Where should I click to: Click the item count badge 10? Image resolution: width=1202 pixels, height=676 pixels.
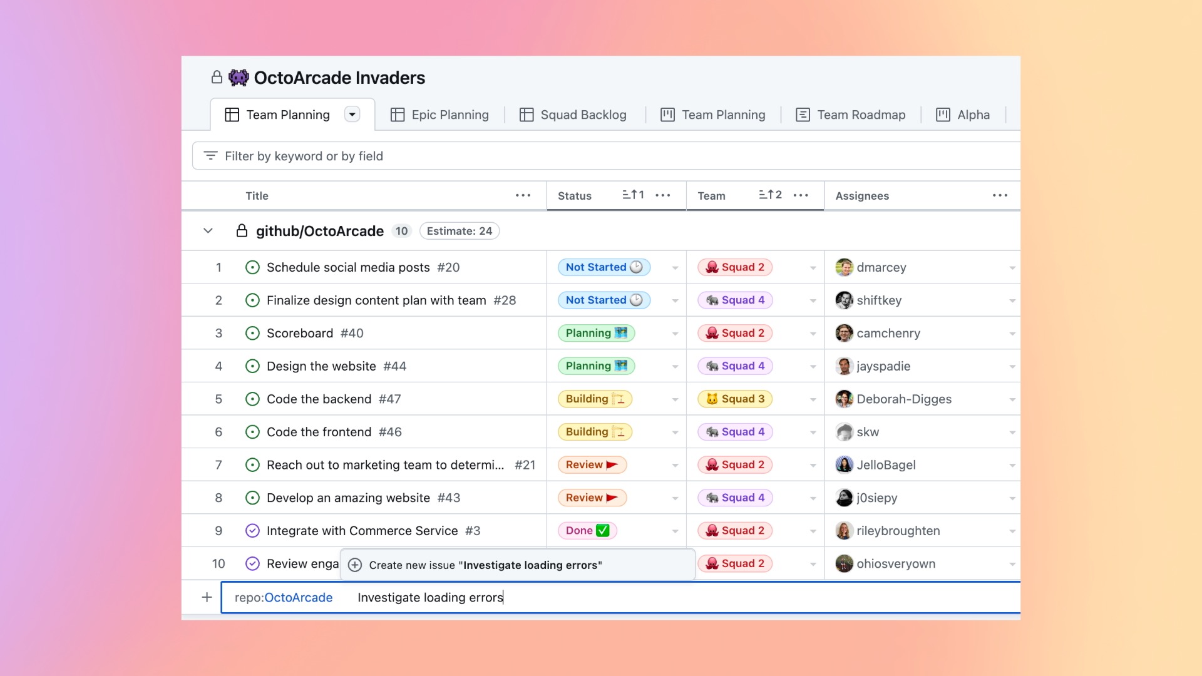tap(401, 231)
